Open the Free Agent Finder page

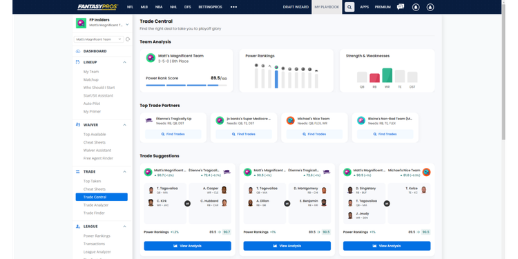tap(98, 158)
